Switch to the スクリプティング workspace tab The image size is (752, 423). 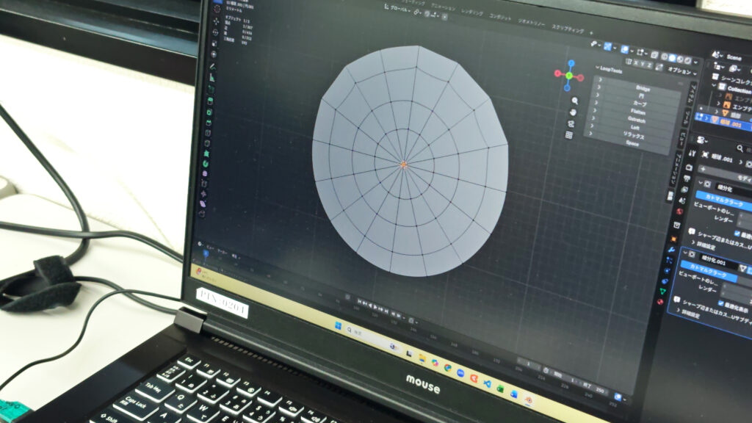[568, 29]
